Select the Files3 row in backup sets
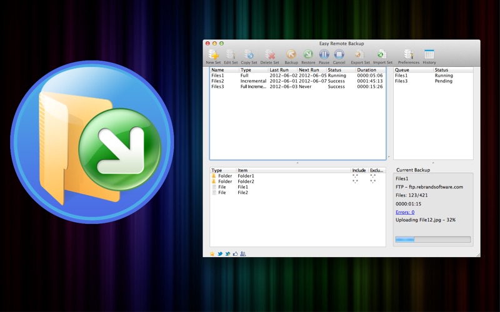500x312 pixels. point(218,87)
